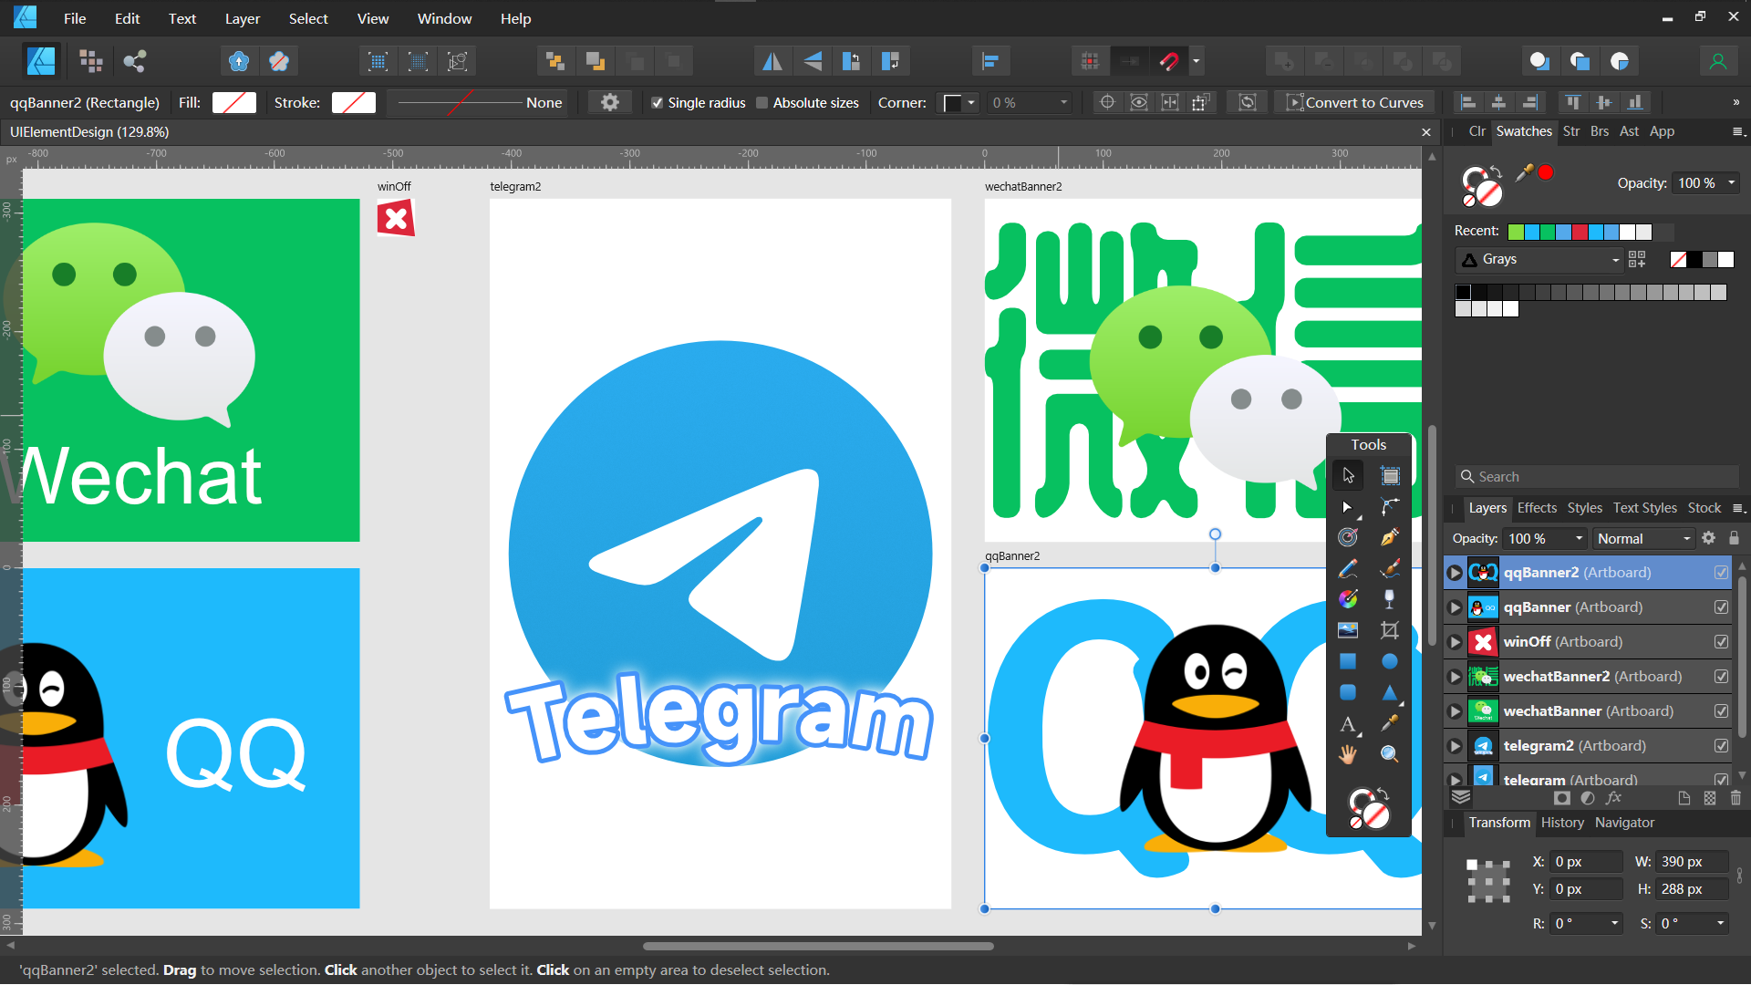1751x985 pixels.
Task: Expand the winOff layer contents
Action: 1455,642
